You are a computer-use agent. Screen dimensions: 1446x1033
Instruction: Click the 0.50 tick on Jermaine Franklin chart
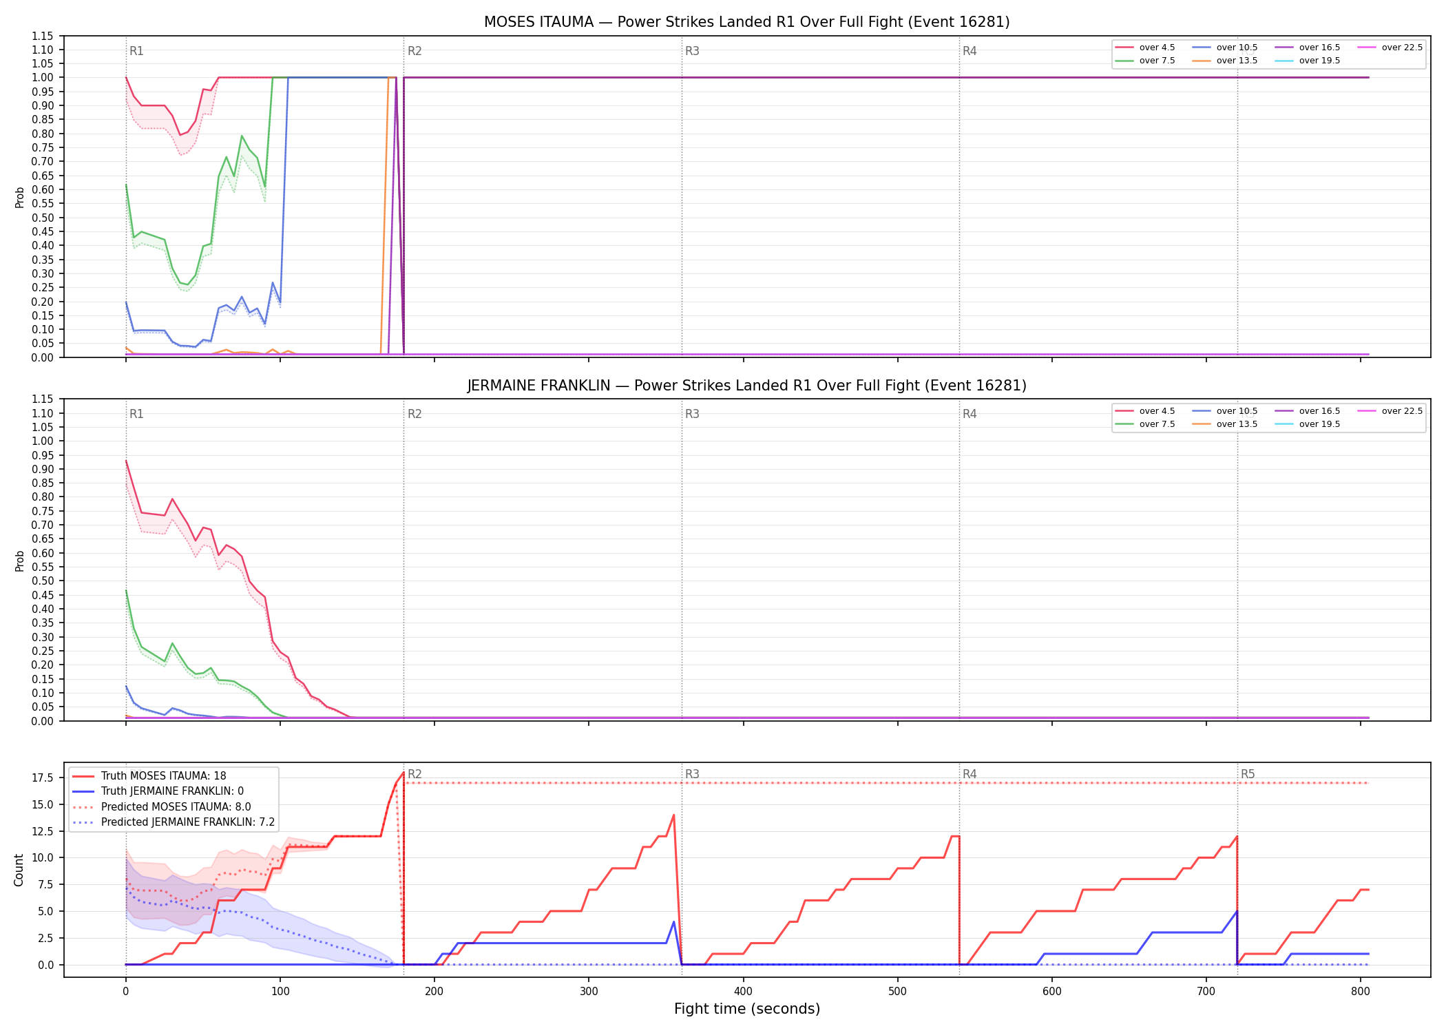click(x=43, y=581)
